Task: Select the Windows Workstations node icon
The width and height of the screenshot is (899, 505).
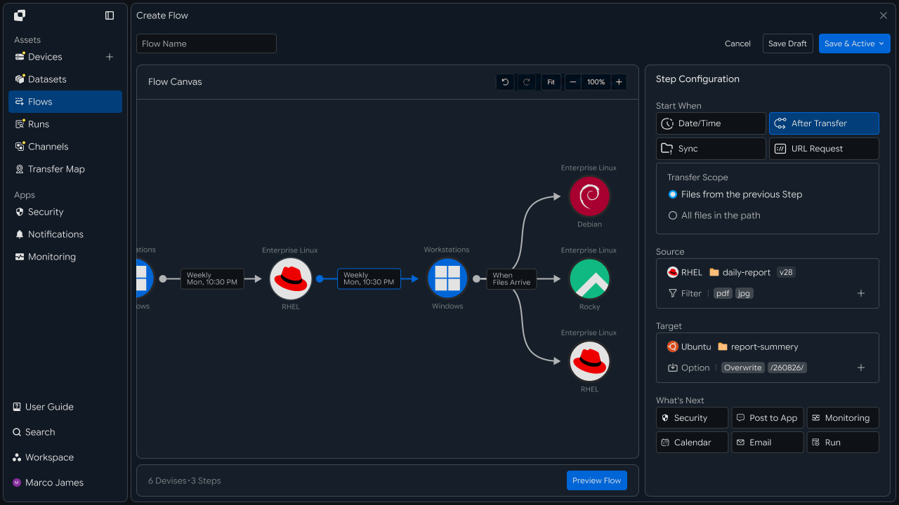Action: pos(447,278)
